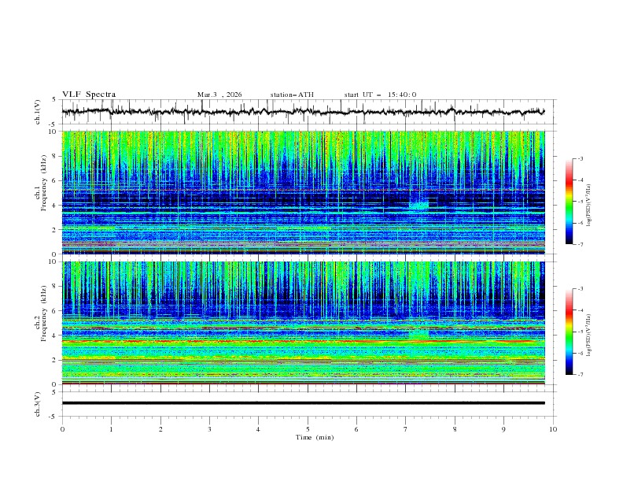Click the "start UT = 15:40: 0" text

[380, 95]
